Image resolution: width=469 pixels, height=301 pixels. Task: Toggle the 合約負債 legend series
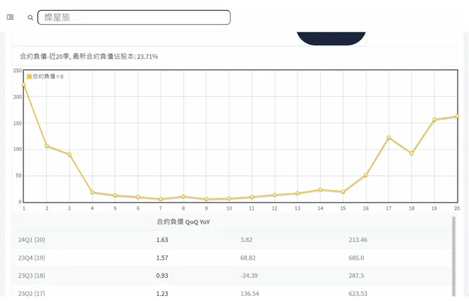click(45, 77)
